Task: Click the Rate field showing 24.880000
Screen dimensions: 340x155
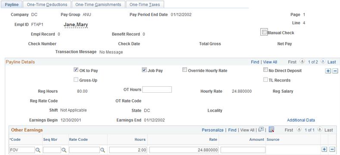Action: click(184, 150)
